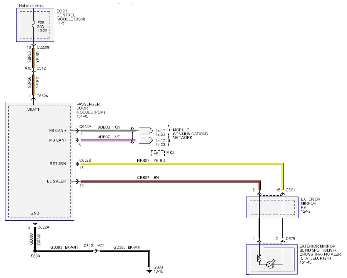Viewport: 347px width, 278px height.
Task: Click the 'RRB07' circuit label
Action: [143, 160]
